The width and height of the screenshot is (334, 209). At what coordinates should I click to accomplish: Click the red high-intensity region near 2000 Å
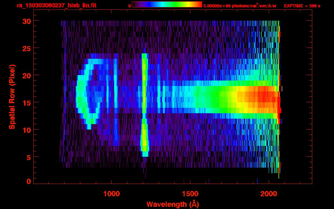[x=265, y=99]
